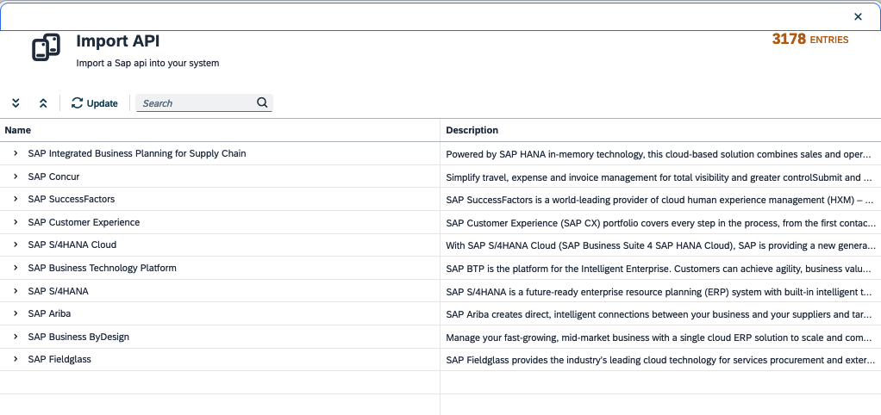Viewport: 881px width, 415px height.
Task: Select the SAP Business ByDesign name text
Action: tap(78, 337)
